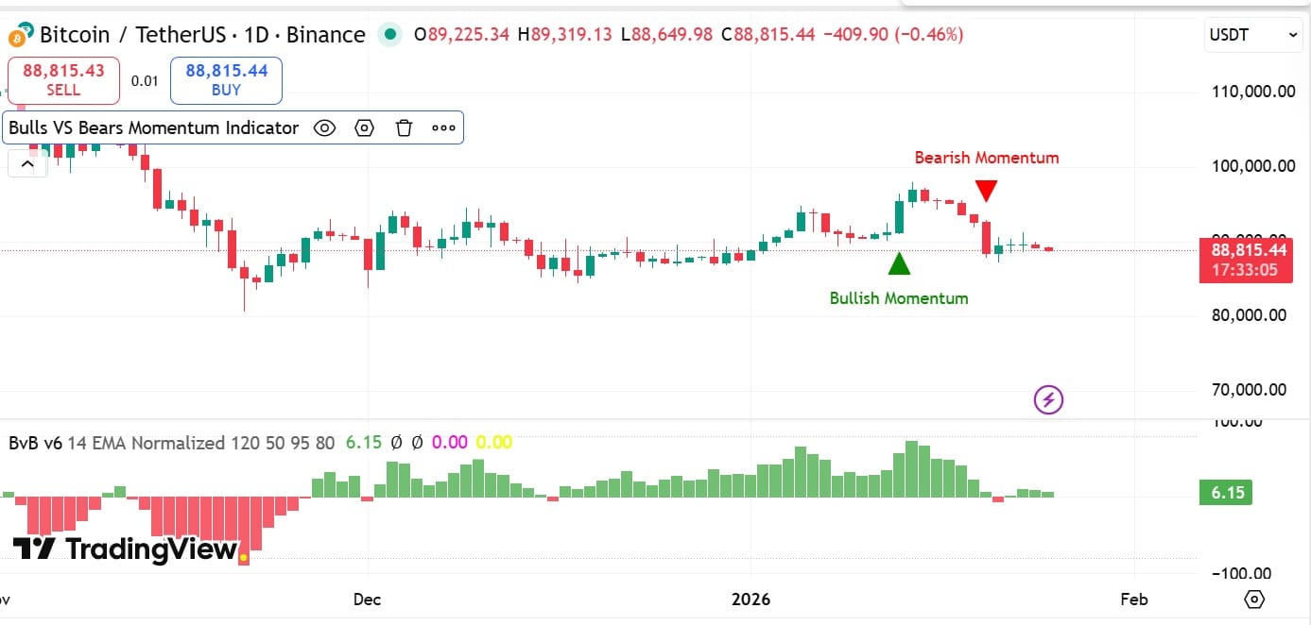Click the green 6.15 value label on price scale
This screenshot has width=1311, height=625.
point(1226,492)
